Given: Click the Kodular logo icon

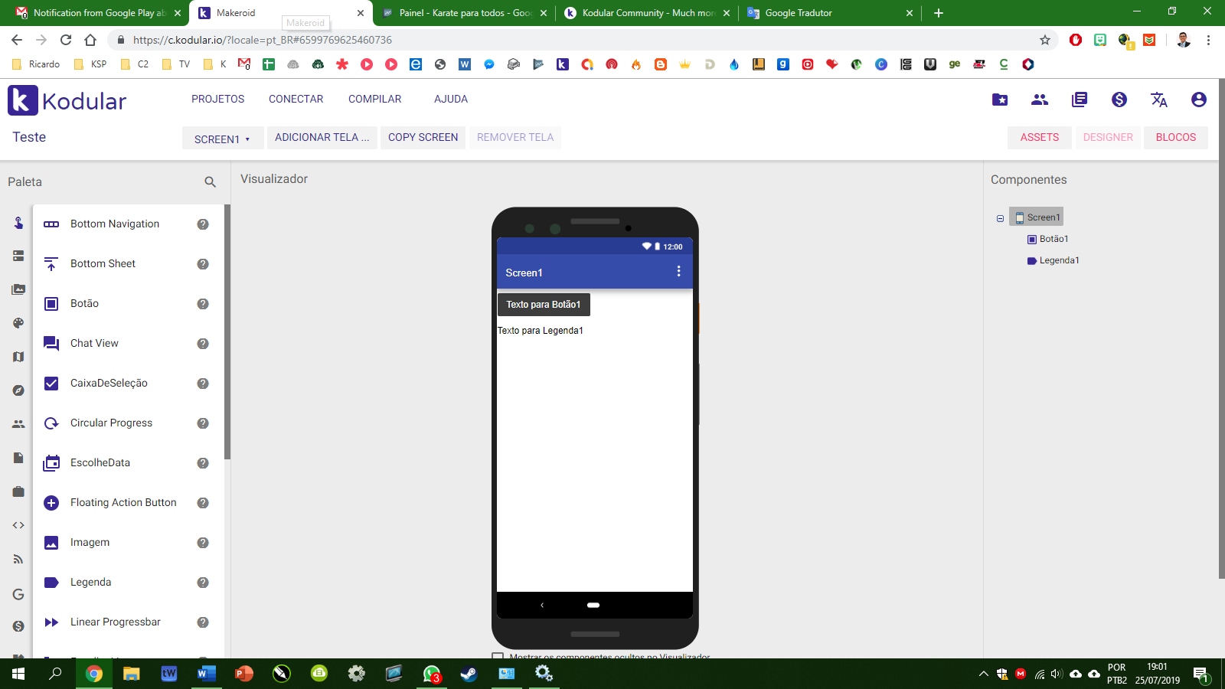Looking at the screenshot, I should click(23, 100).
